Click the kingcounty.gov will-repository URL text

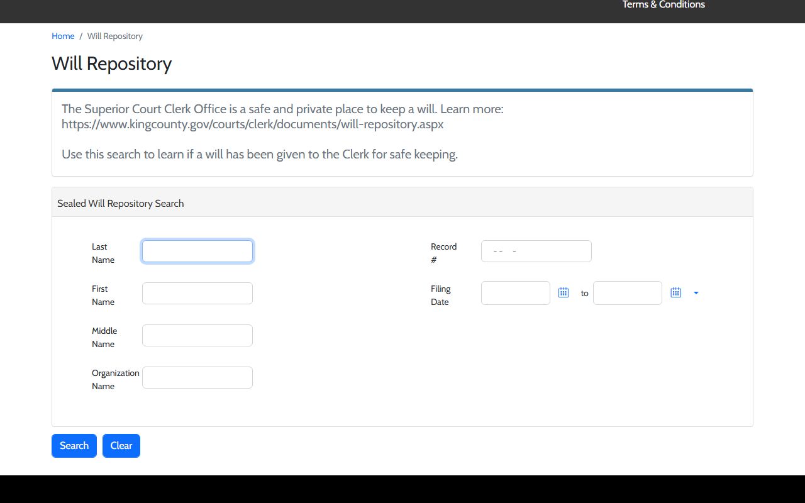point(253,124)
